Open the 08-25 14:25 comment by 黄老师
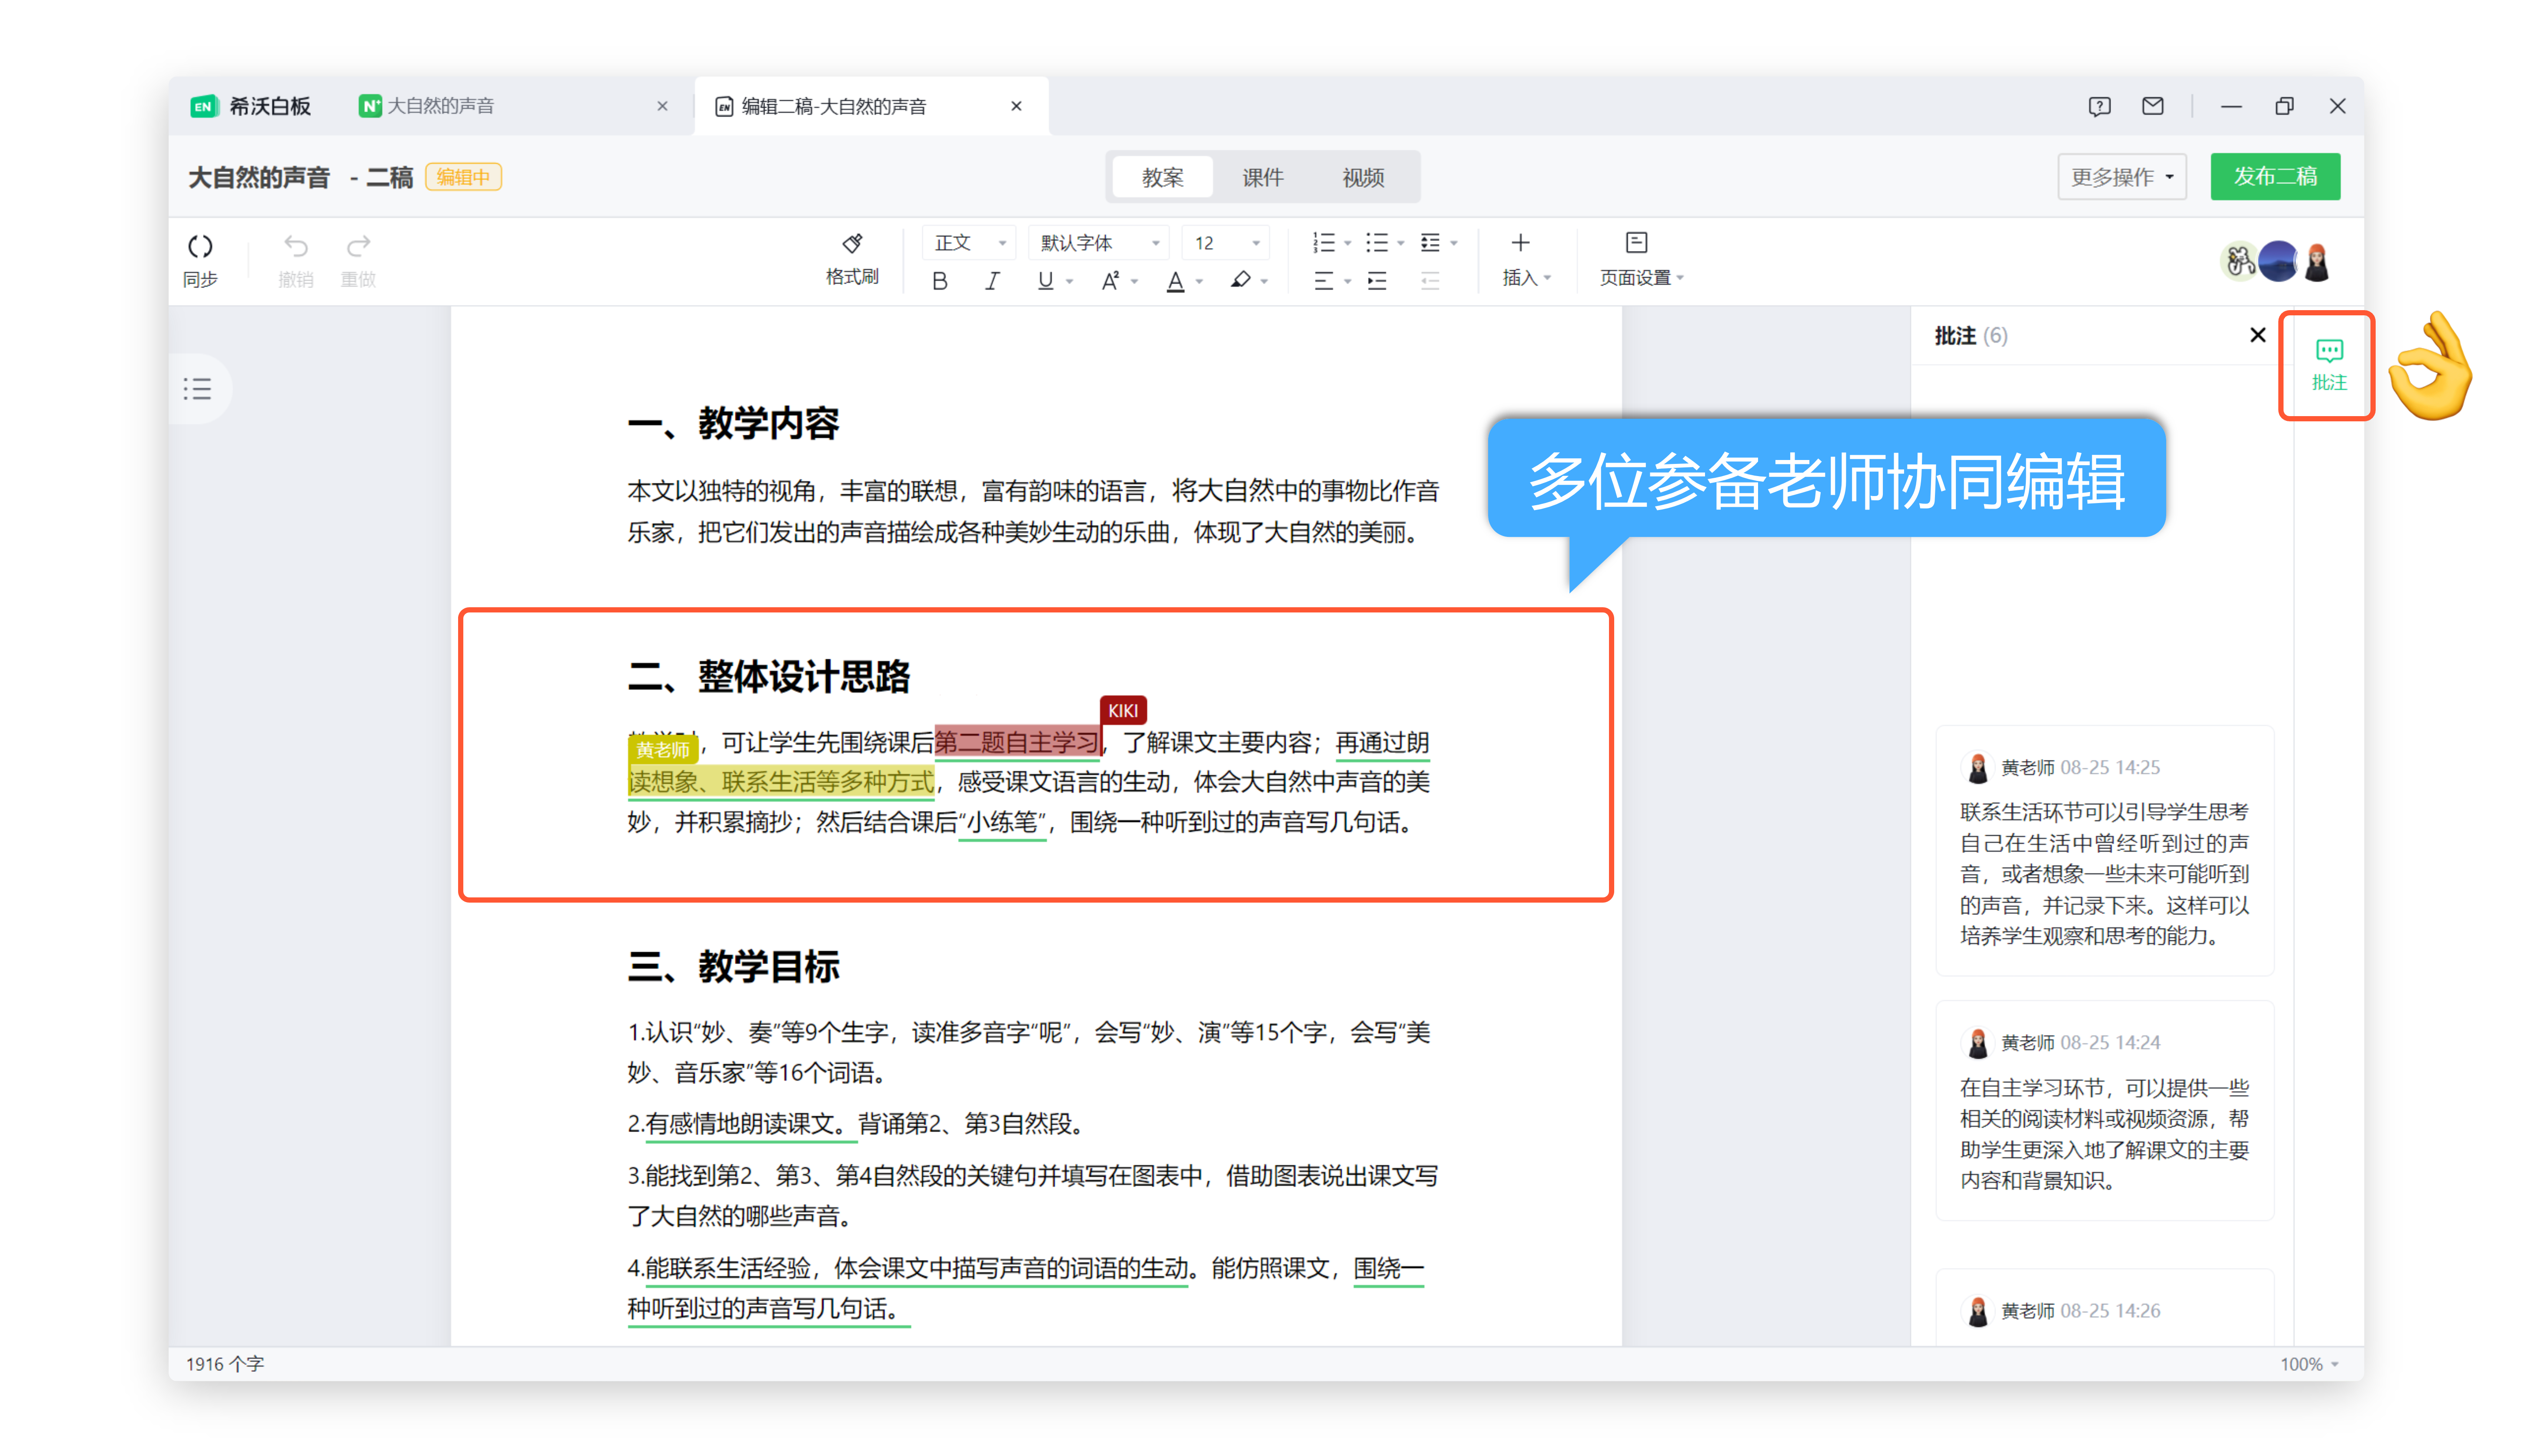The width and height of the screenshot is (2533, 1456). point(2104,851)
